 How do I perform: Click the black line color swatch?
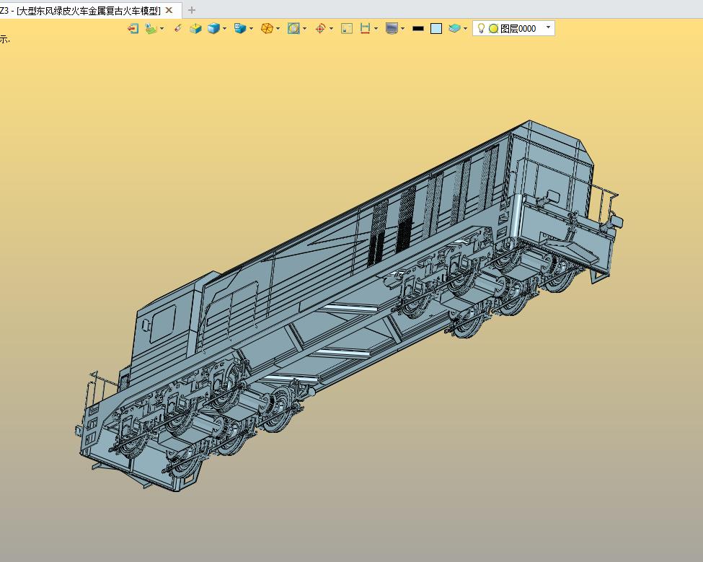tap(418, 29)
